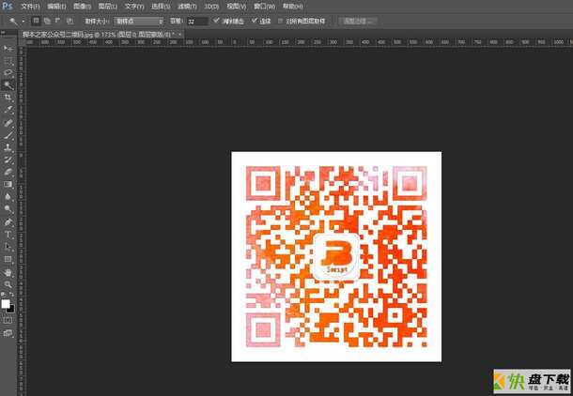This screenshot has width=573, height=396.
Task: Choose Add to Selection mode
Action: [47, 21]
